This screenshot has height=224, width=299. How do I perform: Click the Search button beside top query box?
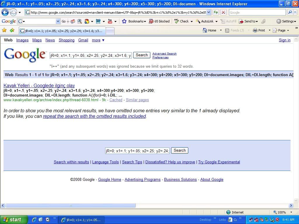(142, 55)
